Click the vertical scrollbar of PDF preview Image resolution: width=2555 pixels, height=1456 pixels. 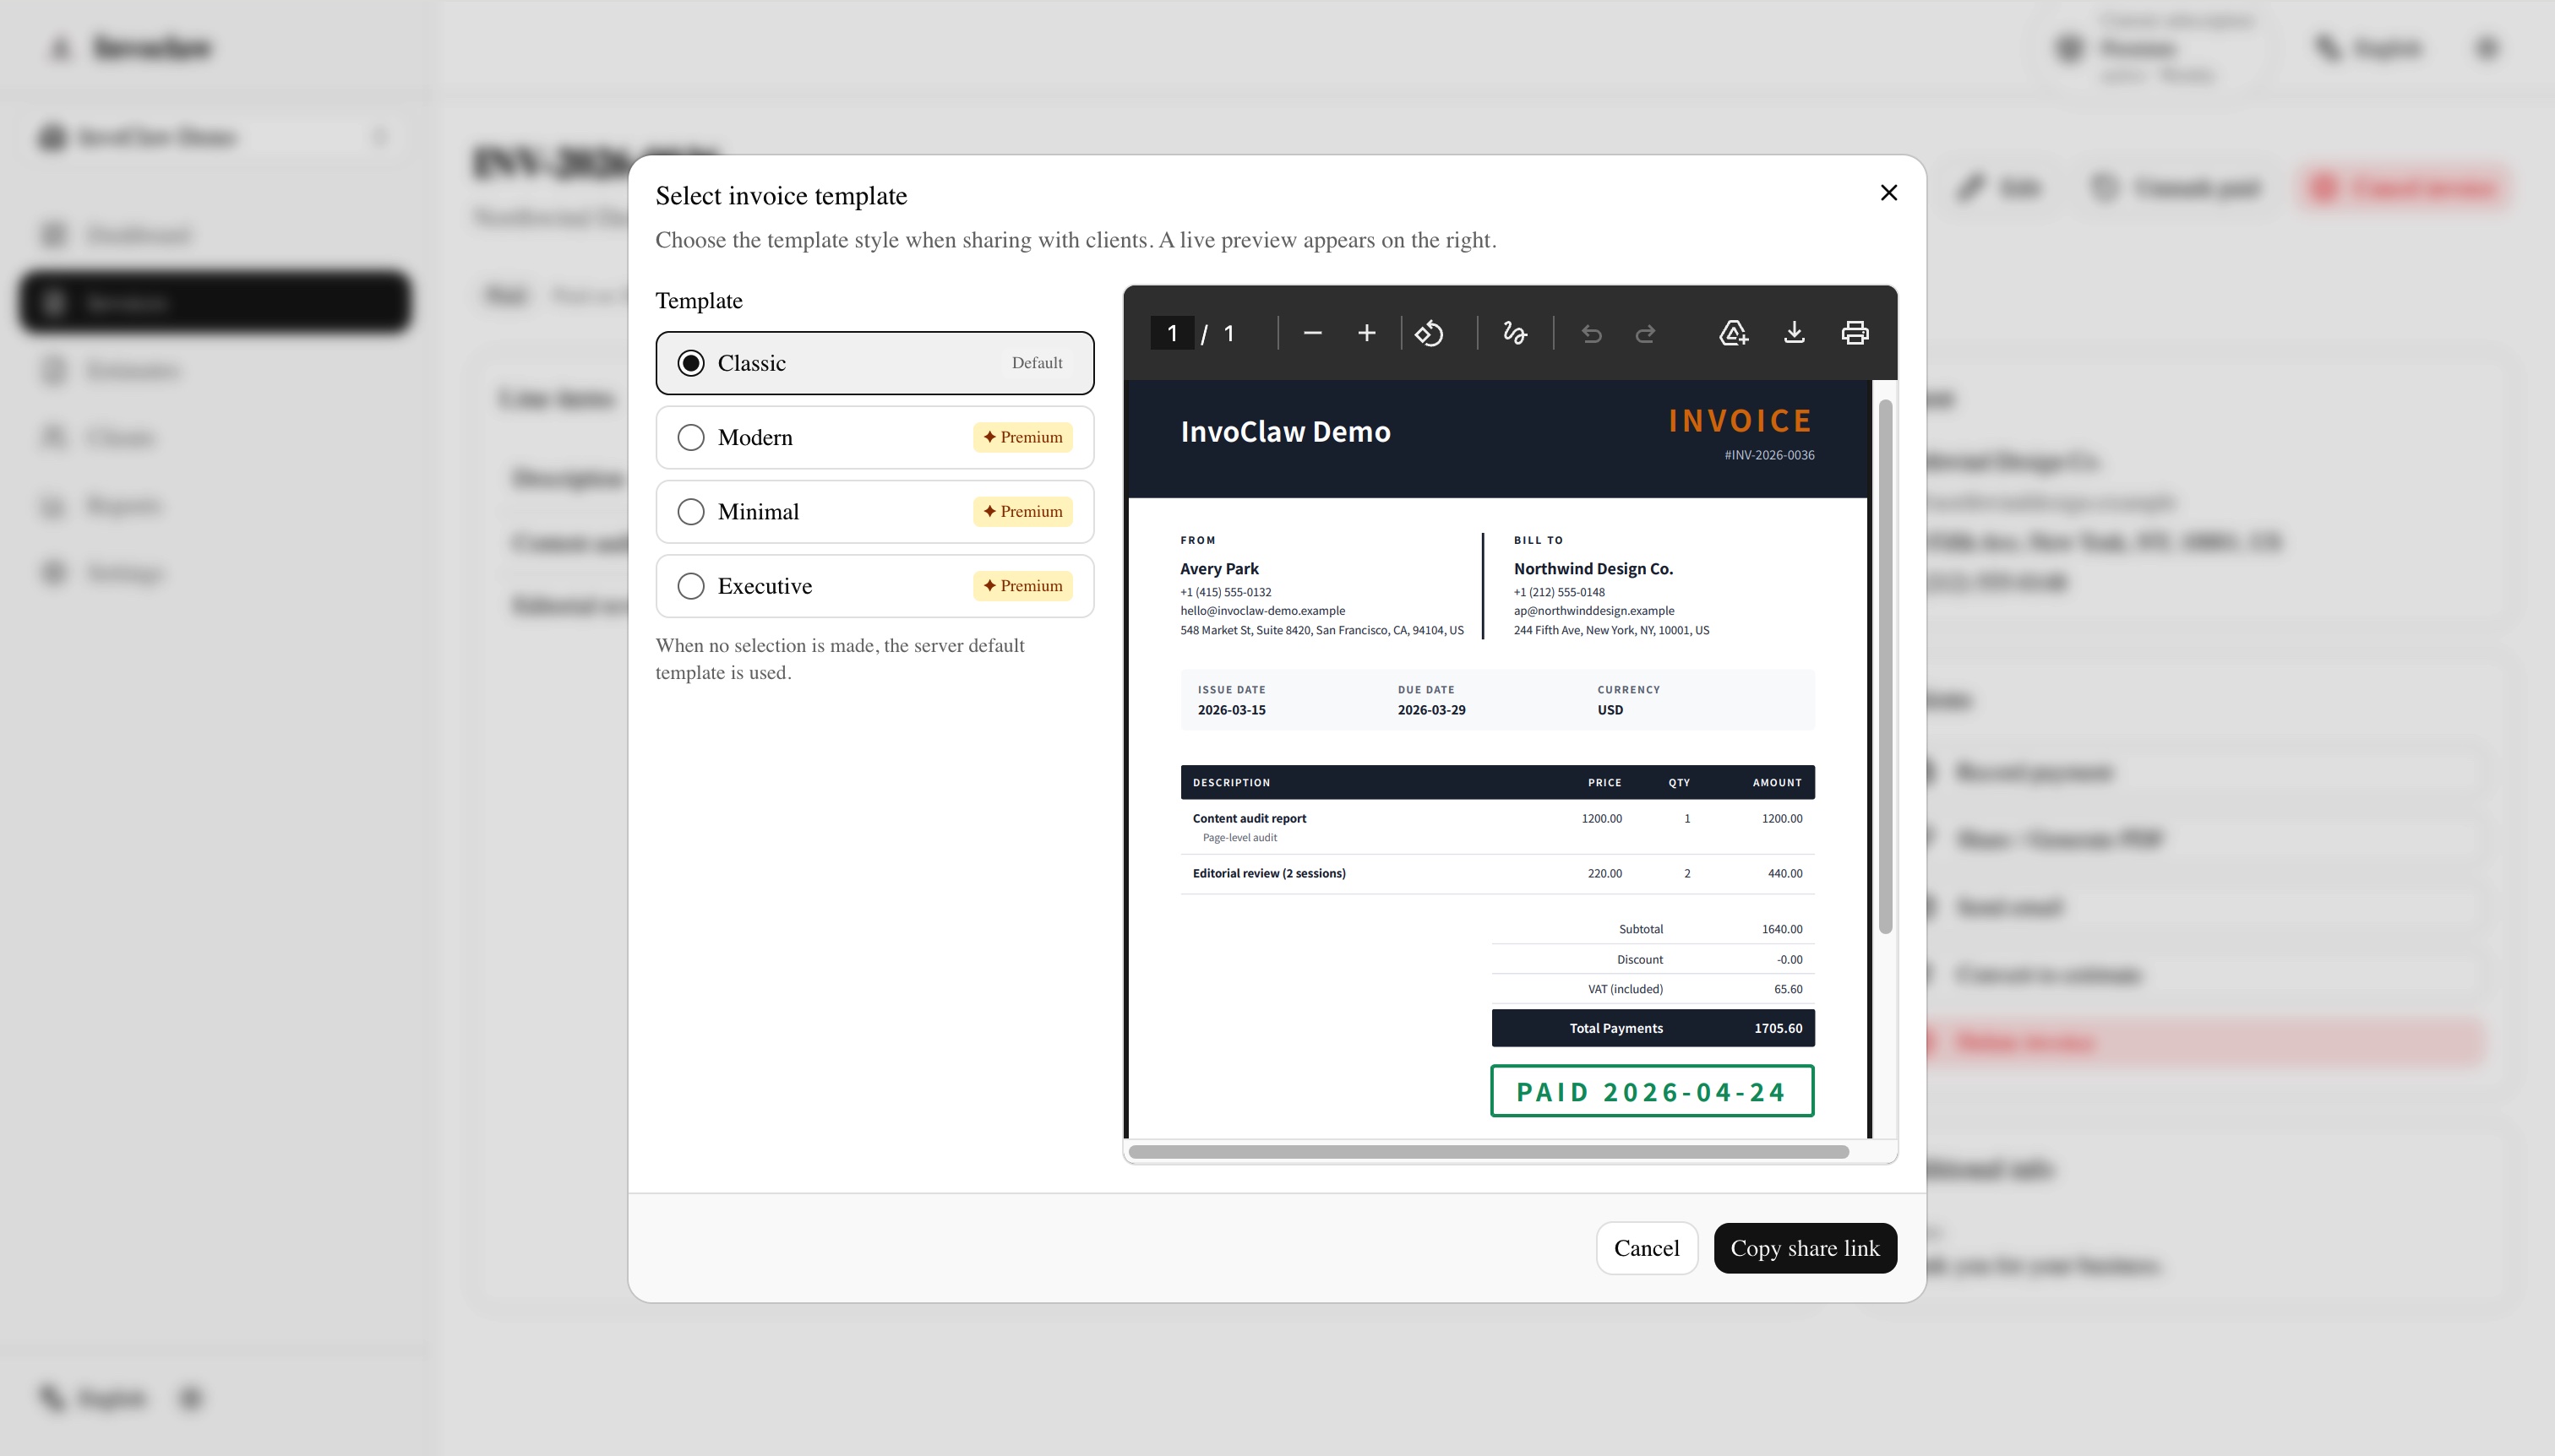tap(1885, 666)
